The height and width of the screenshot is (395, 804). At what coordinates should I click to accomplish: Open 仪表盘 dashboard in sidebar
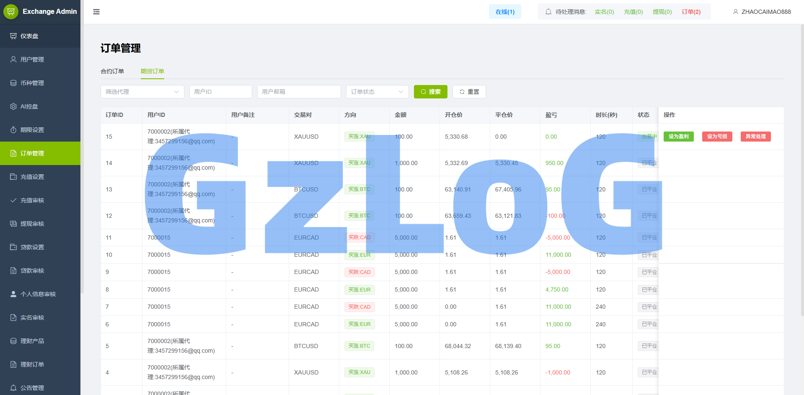click(x=29, y=36)
